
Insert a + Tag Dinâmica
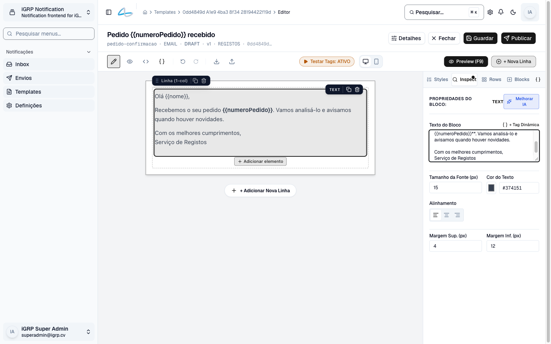[x=521, y=125]
